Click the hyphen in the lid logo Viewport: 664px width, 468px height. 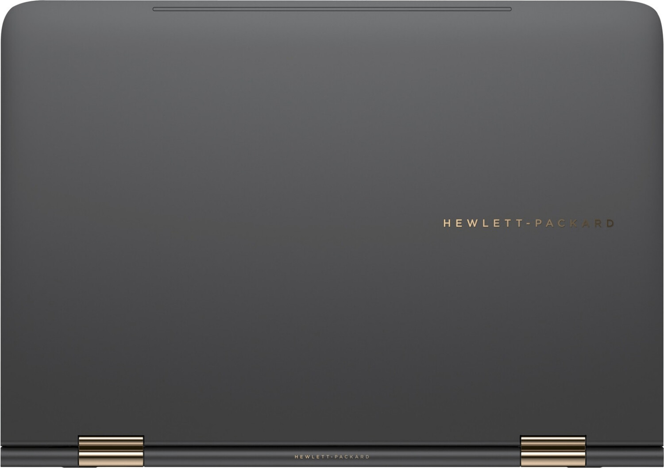(528, 224)
